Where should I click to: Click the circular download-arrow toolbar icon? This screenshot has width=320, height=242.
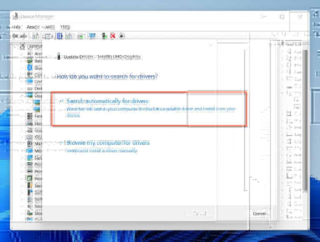(x=122, y=36)
